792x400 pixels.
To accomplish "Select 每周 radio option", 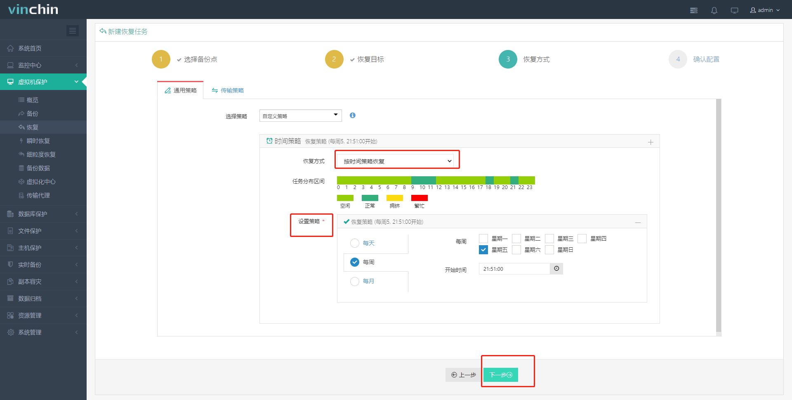I will click(355, 262).
